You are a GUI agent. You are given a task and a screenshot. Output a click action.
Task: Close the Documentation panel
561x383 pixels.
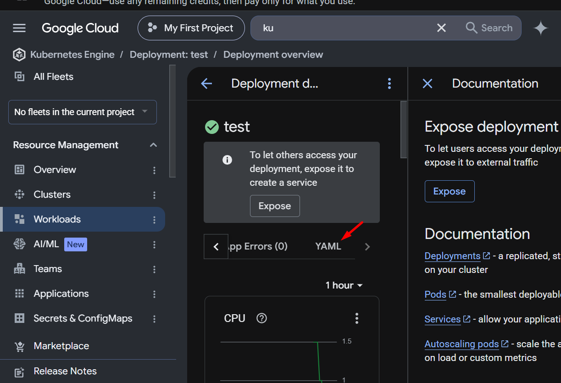[428, 83]
